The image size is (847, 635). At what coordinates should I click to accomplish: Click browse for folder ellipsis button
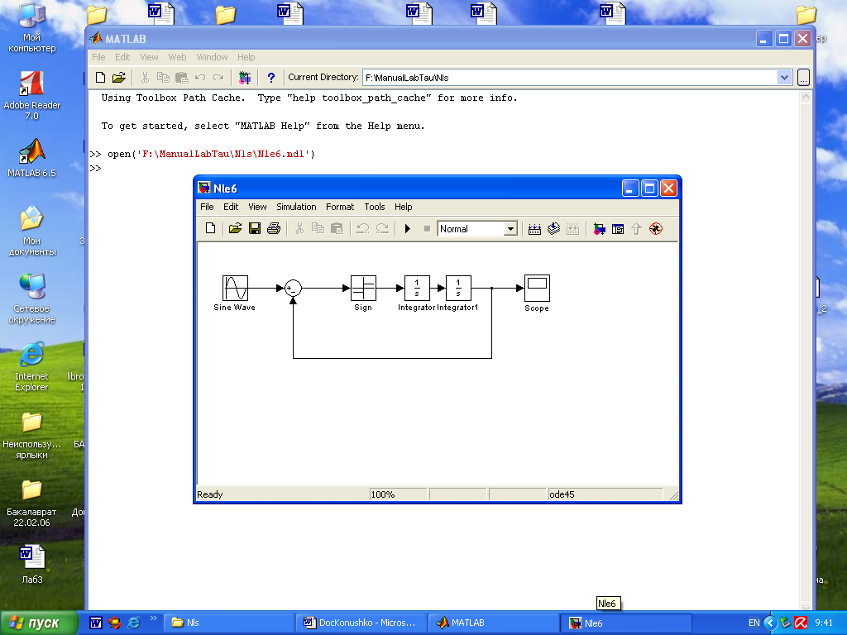[x=803, y=78]
